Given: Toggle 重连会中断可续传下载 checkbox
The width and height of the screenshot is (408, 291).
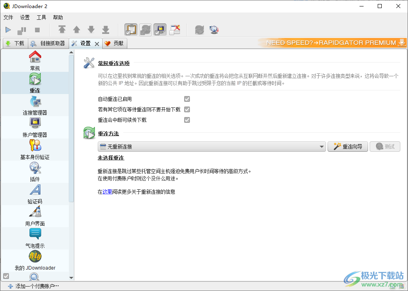Looking at the screenshot, I should (187, 119).
